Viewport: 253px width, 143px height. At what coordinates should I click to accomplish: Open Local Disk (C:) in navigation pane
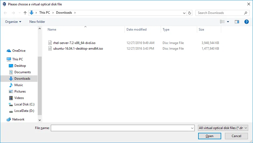coord(24,104)
